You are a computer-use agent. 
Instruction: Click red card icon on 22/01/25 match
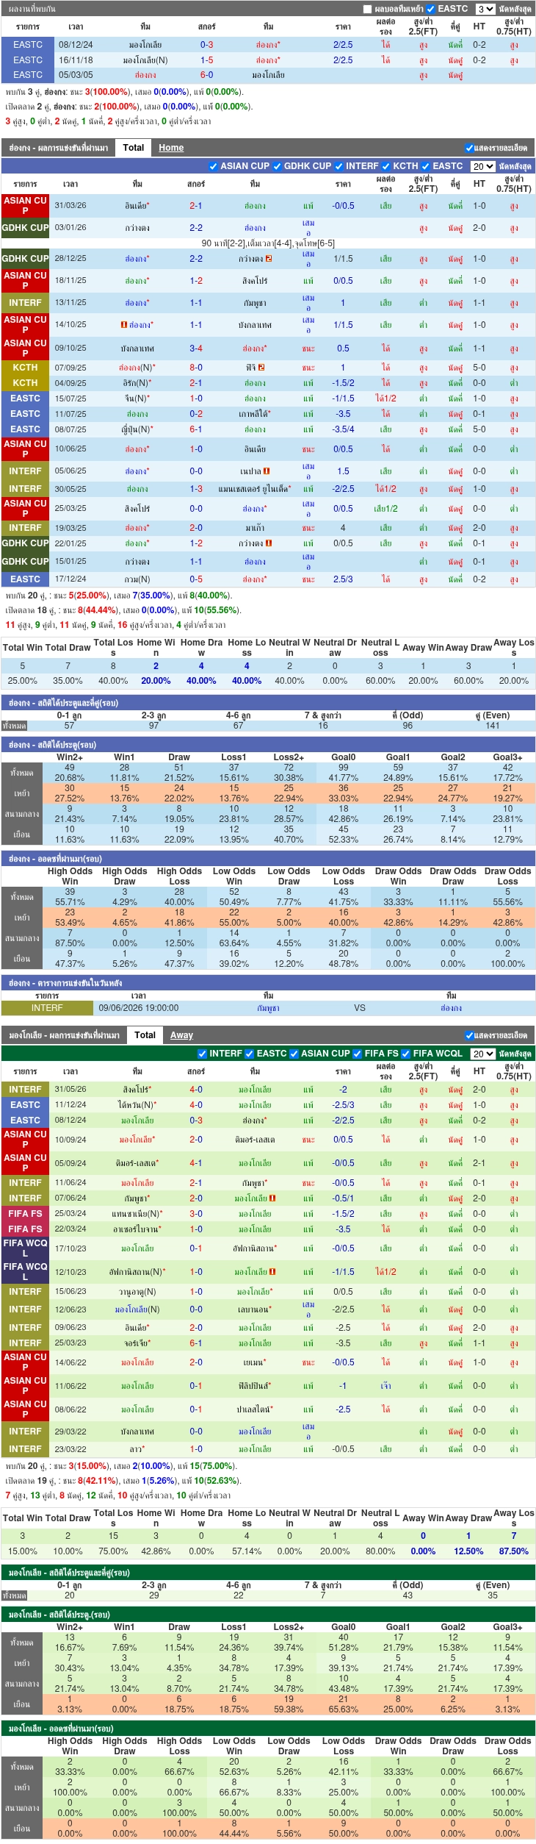[269, 543]
